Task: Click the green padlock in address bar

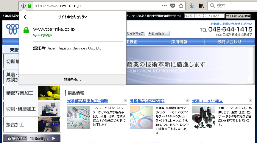Action: tap(29, 6)
